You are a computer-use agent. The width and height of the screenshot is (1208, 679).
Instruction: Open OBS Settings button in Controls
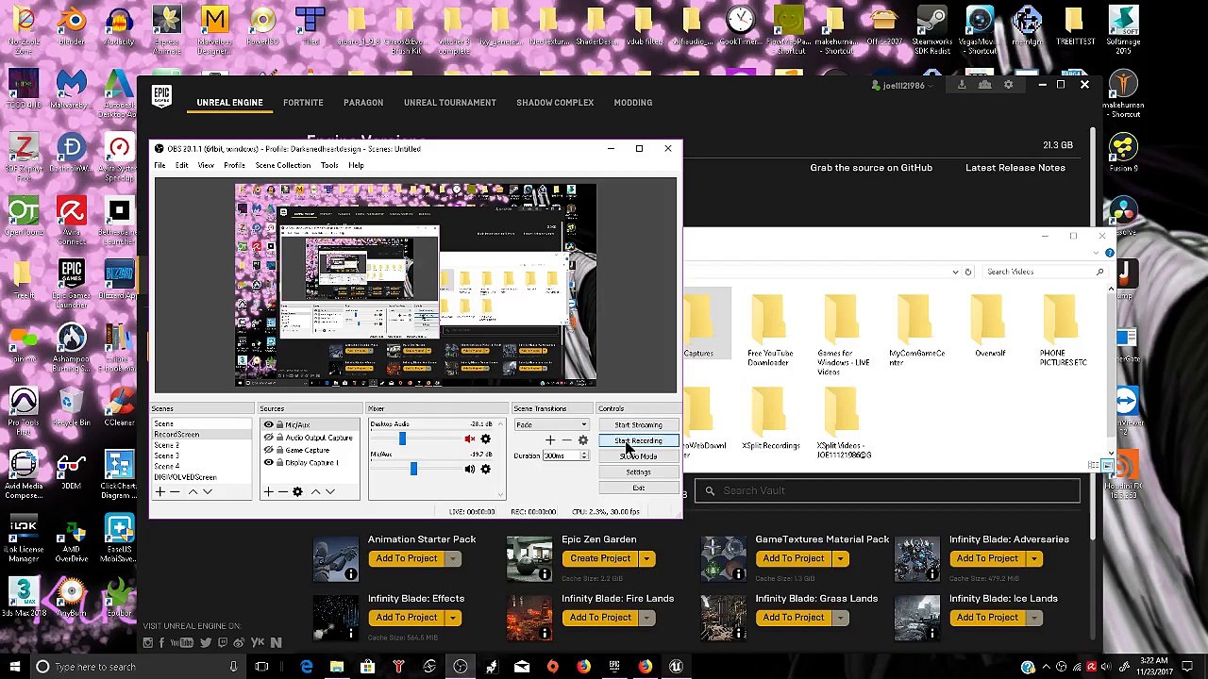tap(638, 472)
